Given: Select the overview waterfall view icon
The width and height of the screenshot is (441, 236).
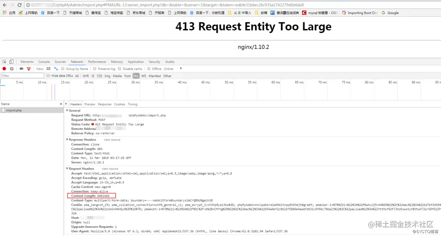Looking at the screenshot, I should [56, 69].
